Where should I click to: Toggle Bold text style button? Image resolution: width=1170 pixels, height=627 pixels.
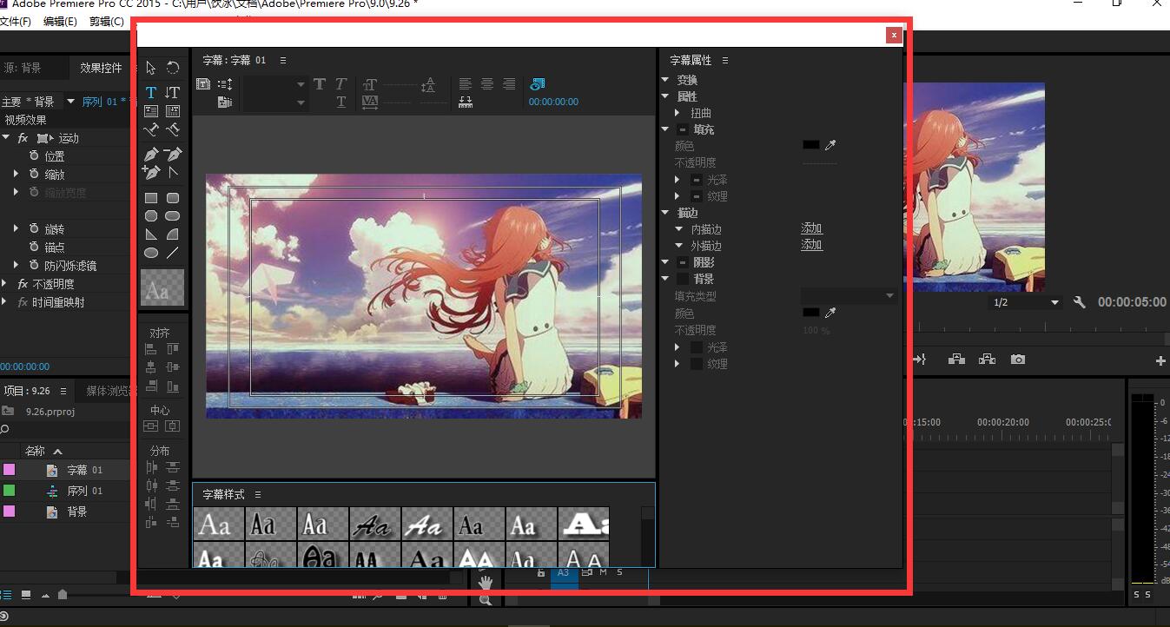tap(320, 84)
